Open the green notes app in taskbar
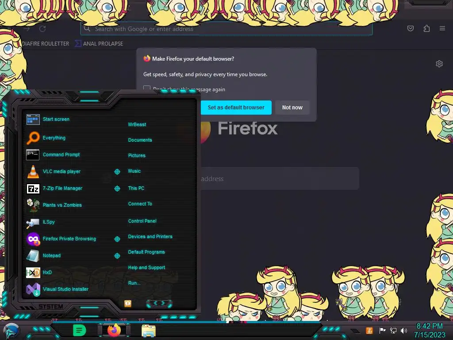453x340 pixels. point(80,330)
